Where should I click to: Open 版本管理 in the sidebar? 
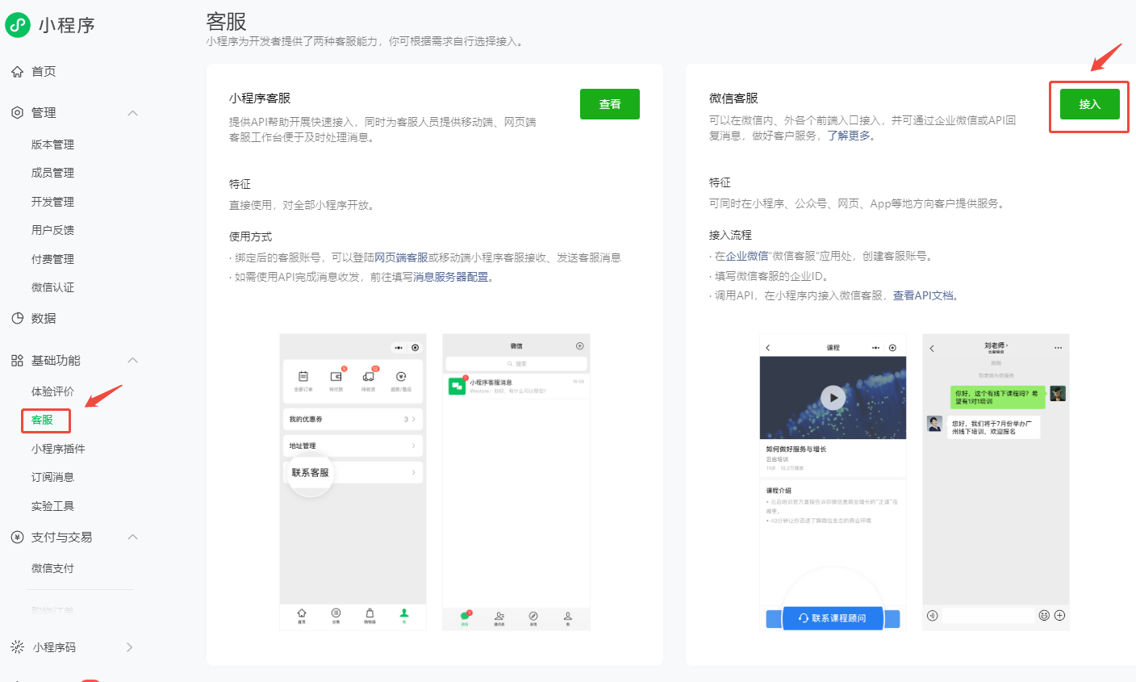tap(52, 144)
